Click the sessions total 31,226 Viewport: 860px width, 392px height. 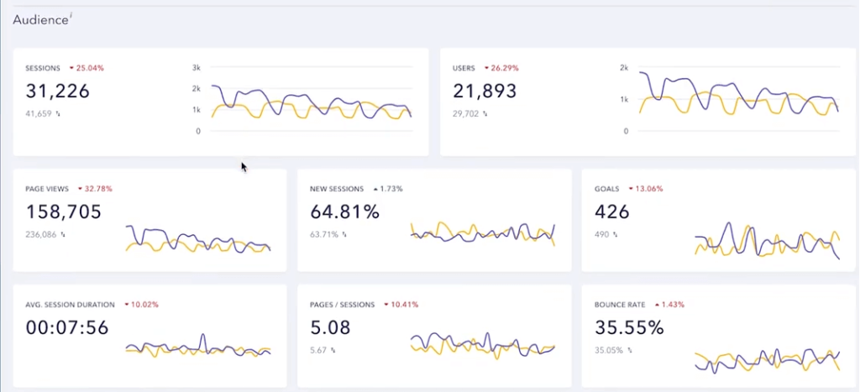(x=58, y=91)
